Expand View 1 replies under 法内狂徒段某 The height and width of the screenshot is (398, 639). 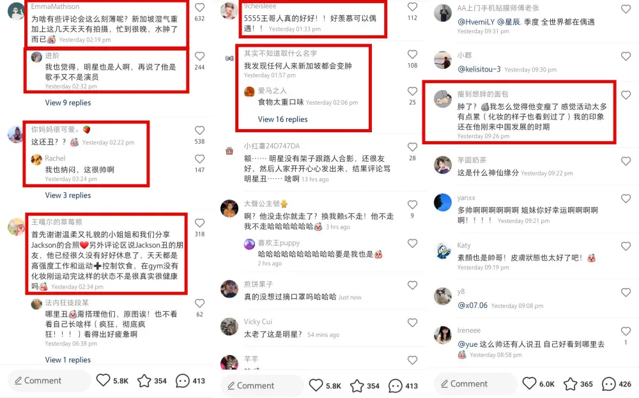[68, 360]
